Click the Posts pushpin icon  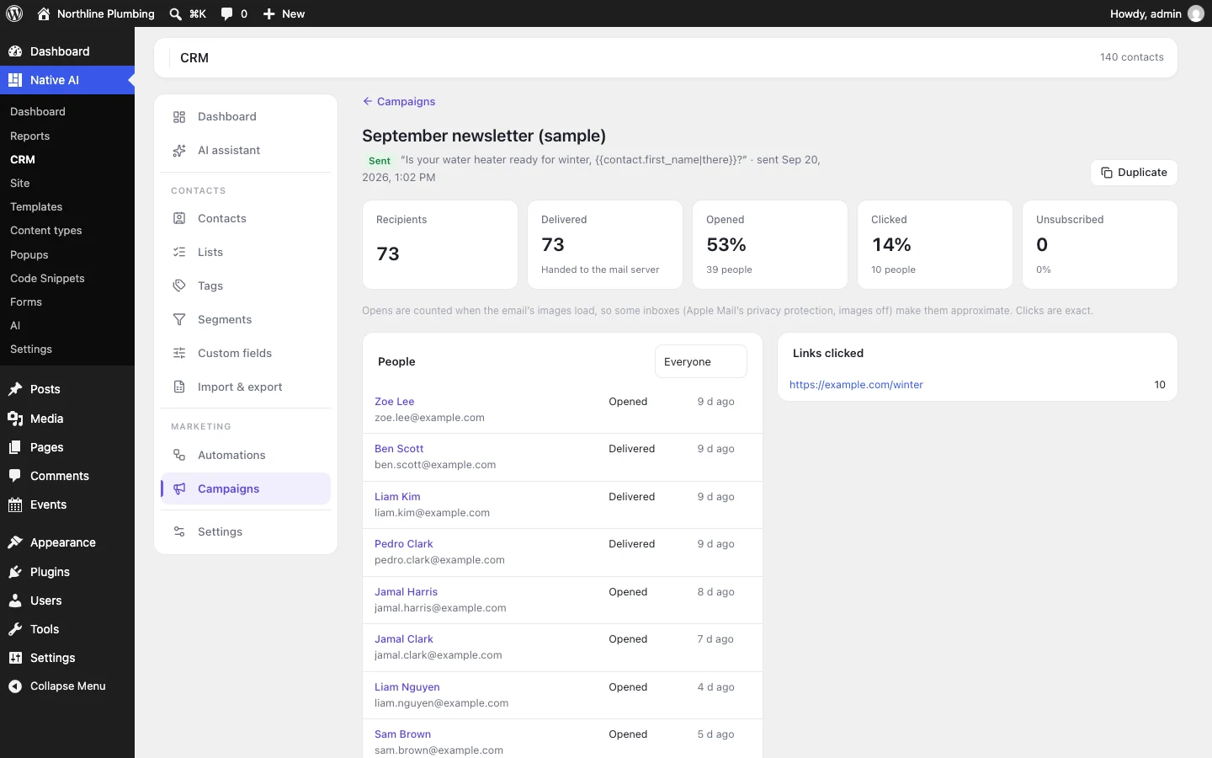[15, 389]
